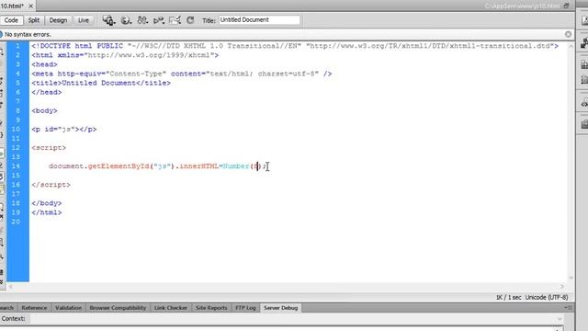Image resolution: width=588 pixels, height=331 pixels.
Task: Open the results panel options menu
Action: (x=569, y=308)
